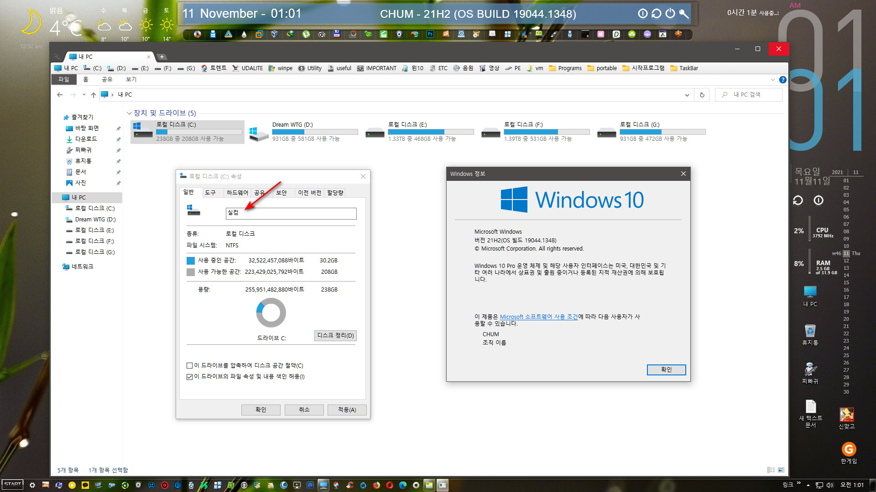Open the 한게임 desktop shortcut
The image size is (876, 492).
[x=849, y=453]
